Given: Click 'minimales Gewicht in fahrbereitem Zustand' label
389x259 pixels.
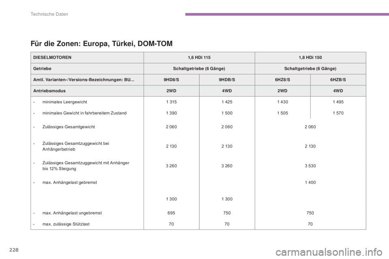Looking at the screenshot, I should (x=84, y=113).
